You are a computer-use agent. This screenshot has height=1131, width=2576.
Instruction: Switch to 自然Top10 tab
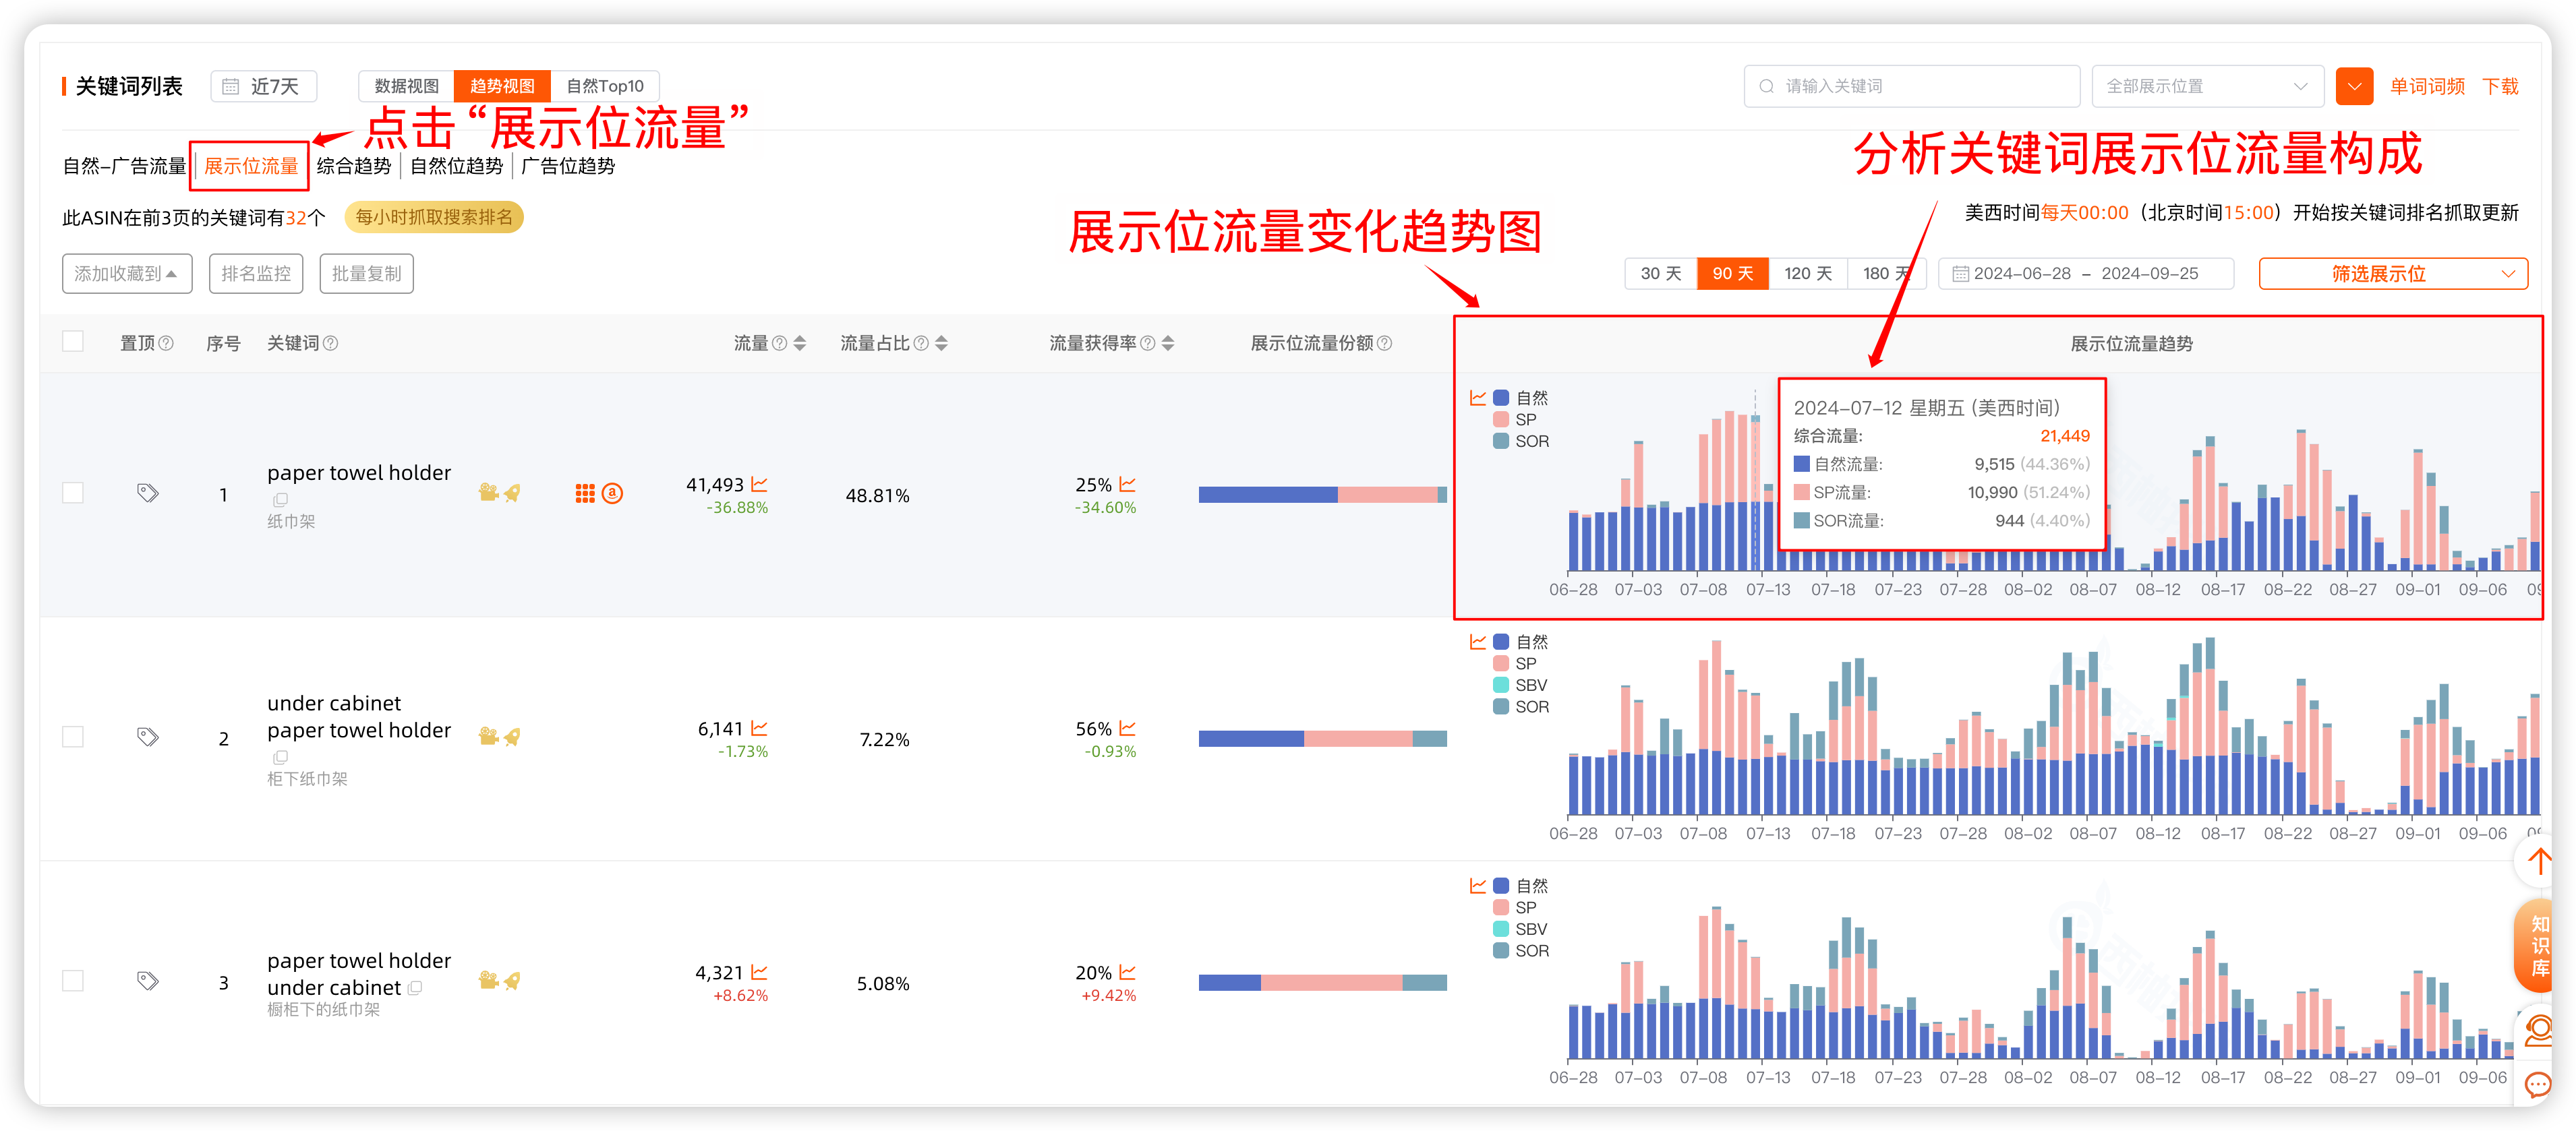tap(605, 86)
